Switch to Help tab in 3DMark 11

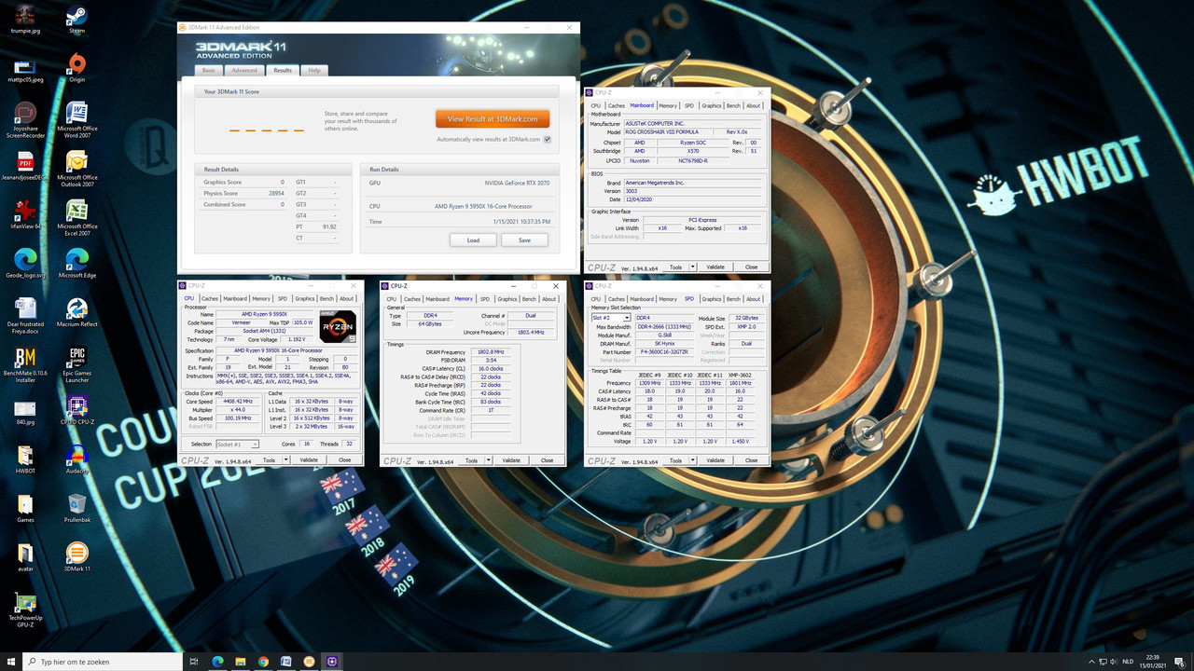[314, 70]
